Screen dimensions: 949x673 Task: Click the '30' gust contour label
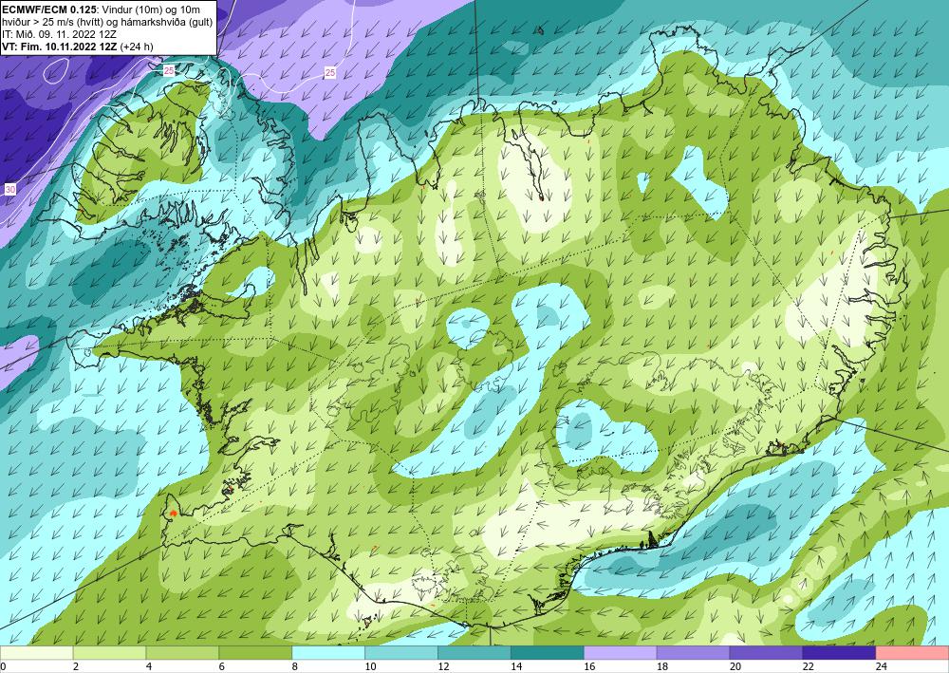(10, 190)
